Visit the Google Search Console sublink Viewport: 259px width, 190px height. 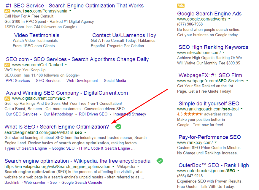pos(82,182)
